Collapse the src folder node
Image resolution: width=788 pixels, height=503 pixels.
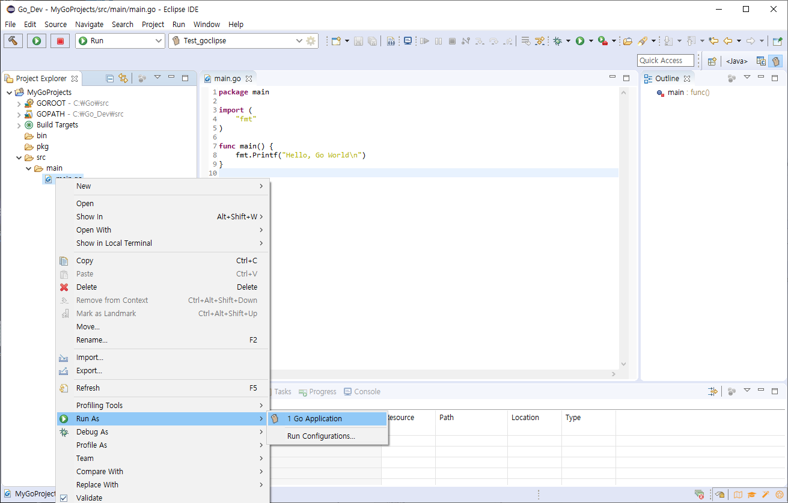point(19,157)
